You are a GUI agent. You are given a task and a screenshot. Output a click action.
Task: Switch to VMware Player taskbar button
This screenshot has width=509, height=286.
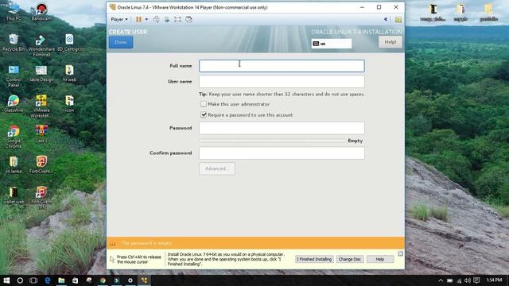(x=144, y=280)
